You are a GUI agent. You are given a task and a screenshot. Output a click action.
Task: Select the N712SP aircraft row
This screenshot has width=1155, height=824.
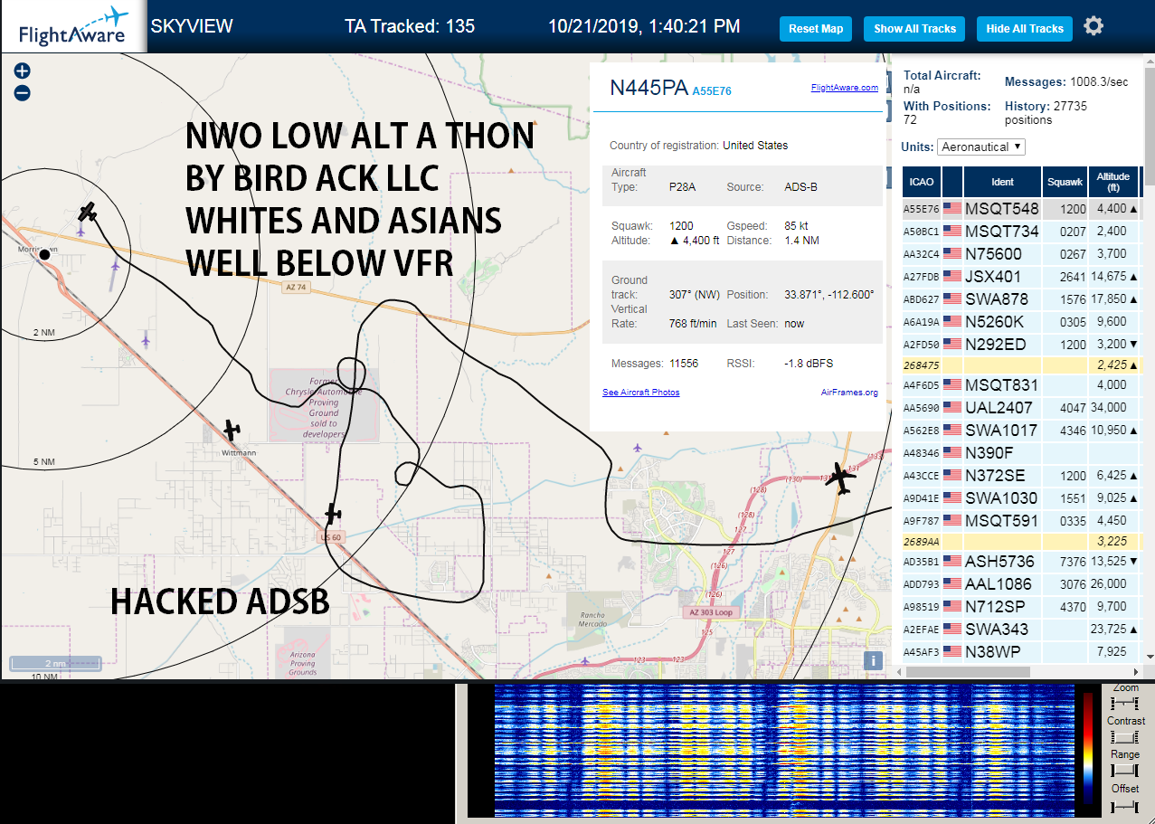(1021, 607)
